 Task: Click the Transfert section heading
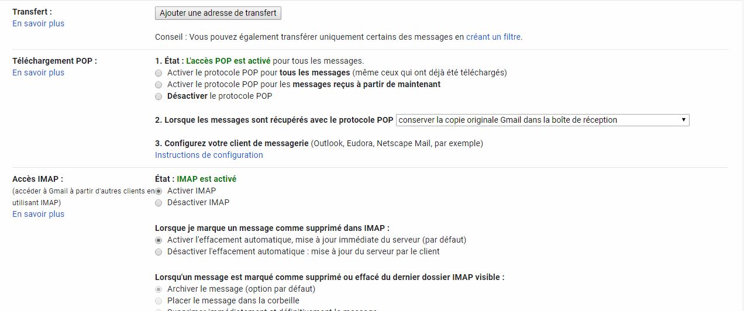[x=32, y=12]
